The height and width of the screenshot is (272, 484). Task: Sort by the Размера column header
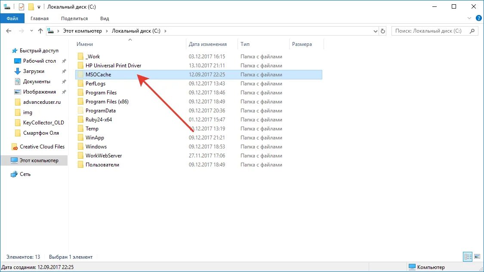pos(306,44)
